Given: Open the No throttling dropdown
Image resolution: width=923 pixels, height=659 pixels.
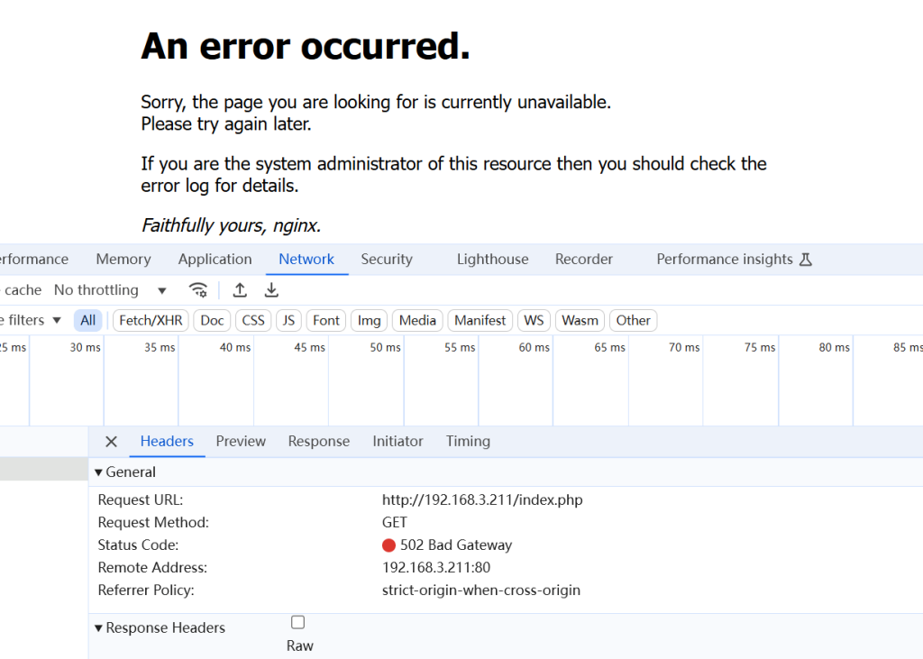Looking at the screenshot, I should pyautogui.click(x=108, y=289).
